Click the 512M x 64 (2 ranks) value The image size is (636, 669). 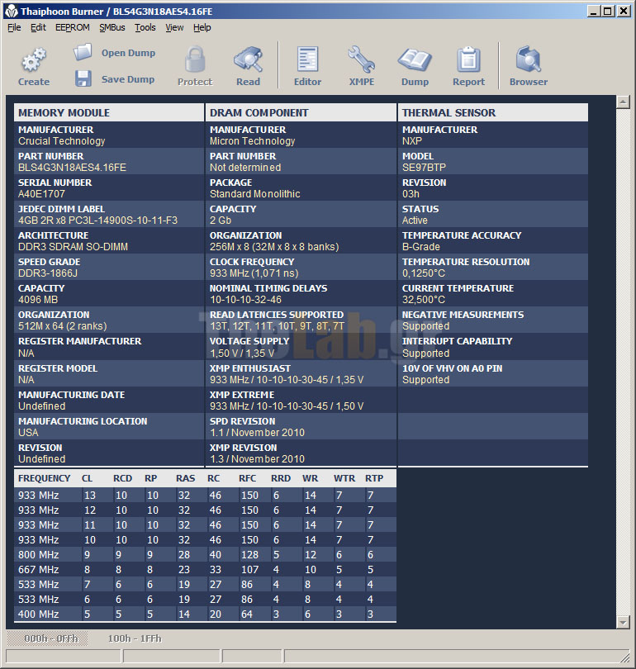point(62,326)
